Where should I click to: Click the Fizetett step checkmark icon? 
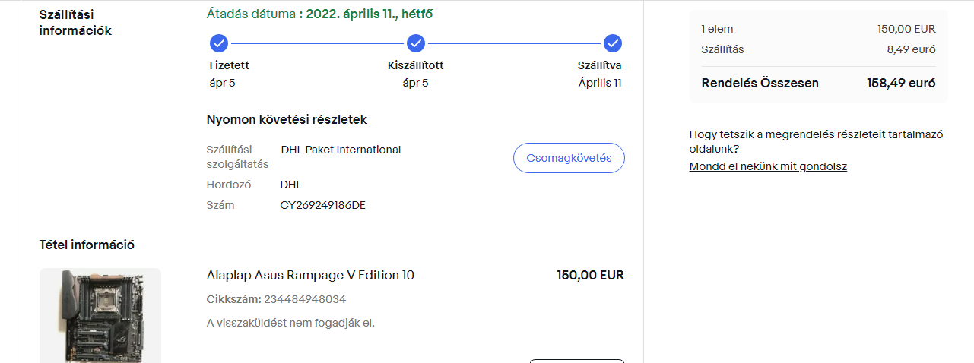(218, 43)
